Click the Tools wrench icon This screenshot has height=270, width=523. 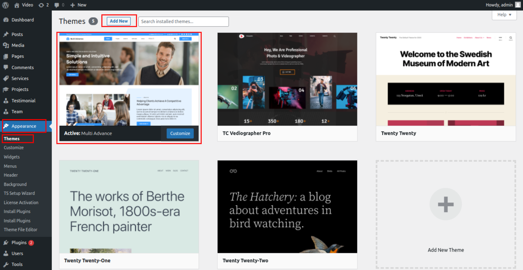click(x=6, y=265)
